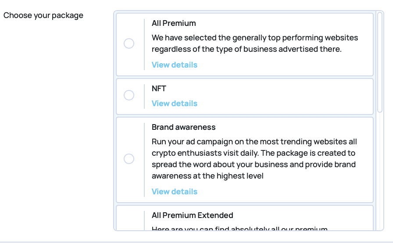Click the All Premium description text
The width and height of the screenshot is (393, 243).
[x=254, y=43]
